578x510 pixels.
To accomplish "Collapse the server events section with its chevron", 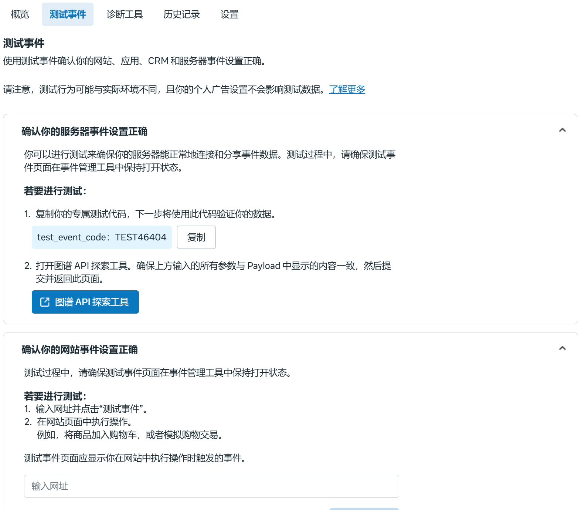I will pos(562,130).
